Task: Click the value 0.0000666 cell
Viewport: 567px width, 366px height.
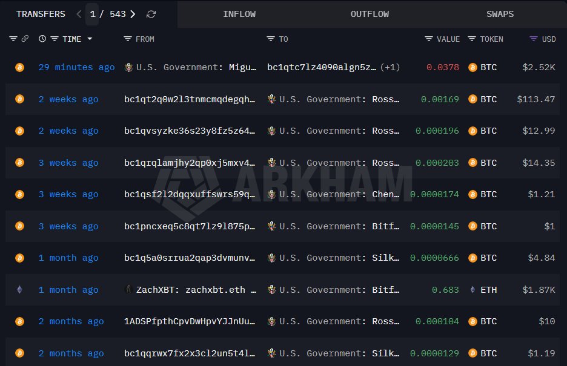Action: (x=434, y=258)
